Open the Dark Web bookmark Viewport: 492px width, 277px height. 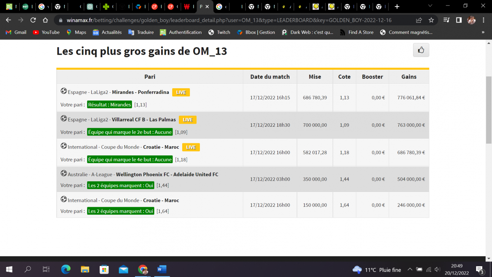pos(308,32)
